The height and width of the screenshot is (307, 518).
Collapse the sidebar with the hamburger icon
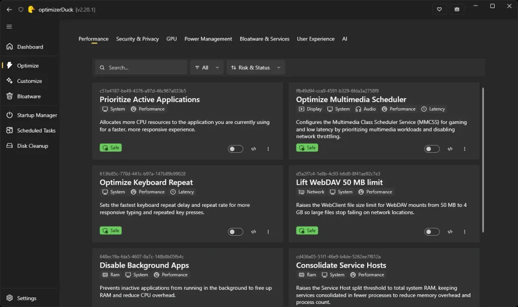(9, 26)
